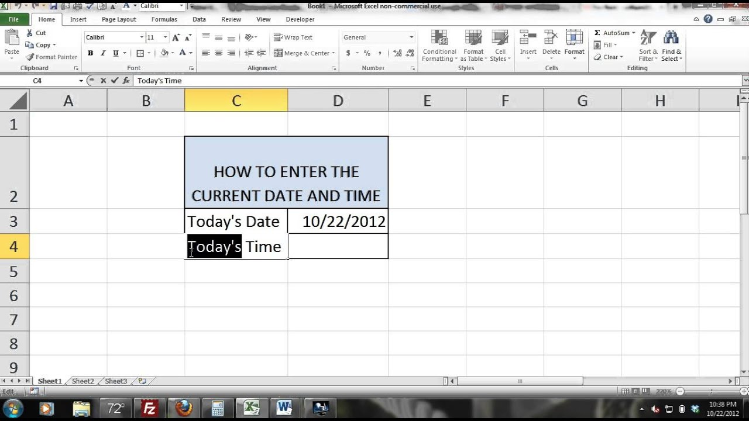This screenshot has width=749, height=421.
Task: Open the Cell Styles gallery
Action: 500,46
